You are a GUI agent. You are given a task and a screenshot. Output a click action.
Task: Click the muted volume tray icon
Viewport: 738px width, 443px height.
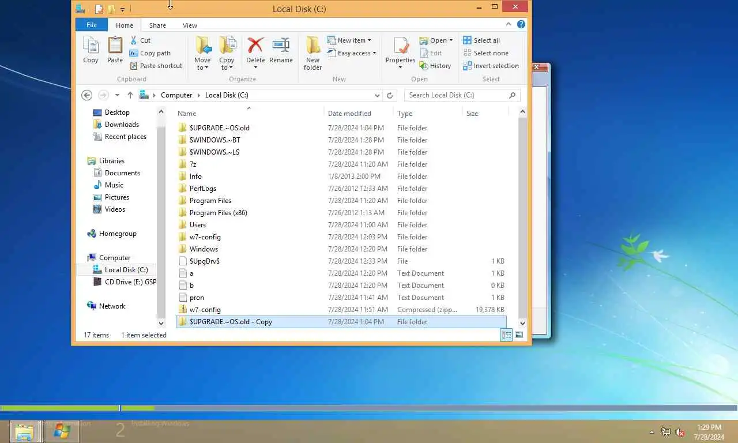(680, 432)
